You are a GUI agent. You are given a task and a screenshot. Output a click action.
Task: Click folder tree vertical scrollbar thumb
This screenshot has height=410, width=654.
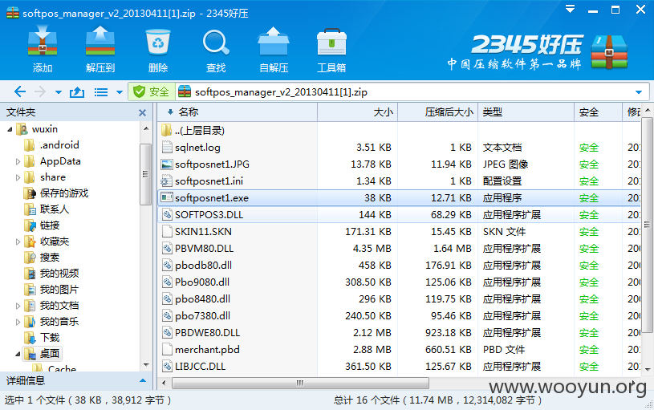tap(145, 174)
